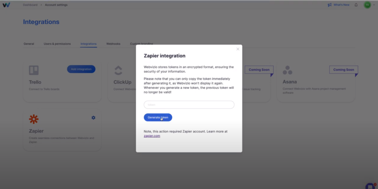Click the Trello Add integration button
378x189 pixels.
point(81,69)
